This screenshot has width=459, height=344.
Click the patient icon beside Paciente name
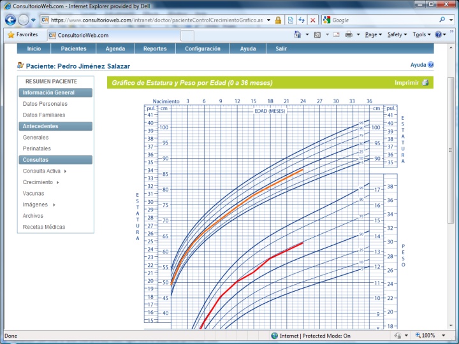(20, 65)
